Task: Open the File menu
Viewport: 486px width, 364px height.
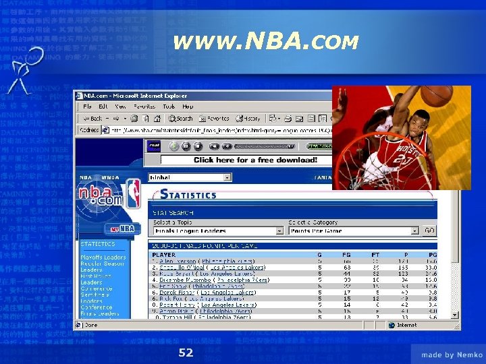Action: click(87, 107)
